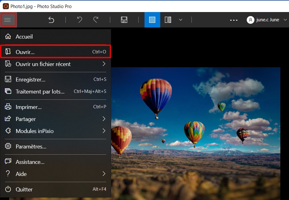The width and height of the screenshot is (289, 200).
Task: Click the power icon beside Quitter
Action: pos(8,189)
